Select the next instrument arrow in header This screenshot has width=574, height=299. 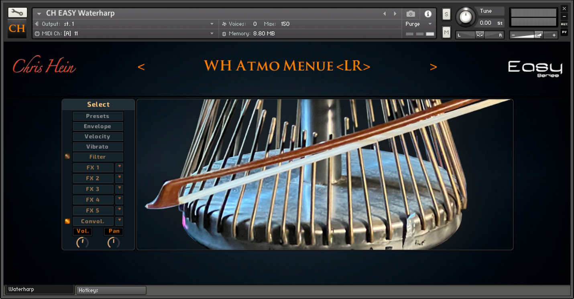(395, 14)
